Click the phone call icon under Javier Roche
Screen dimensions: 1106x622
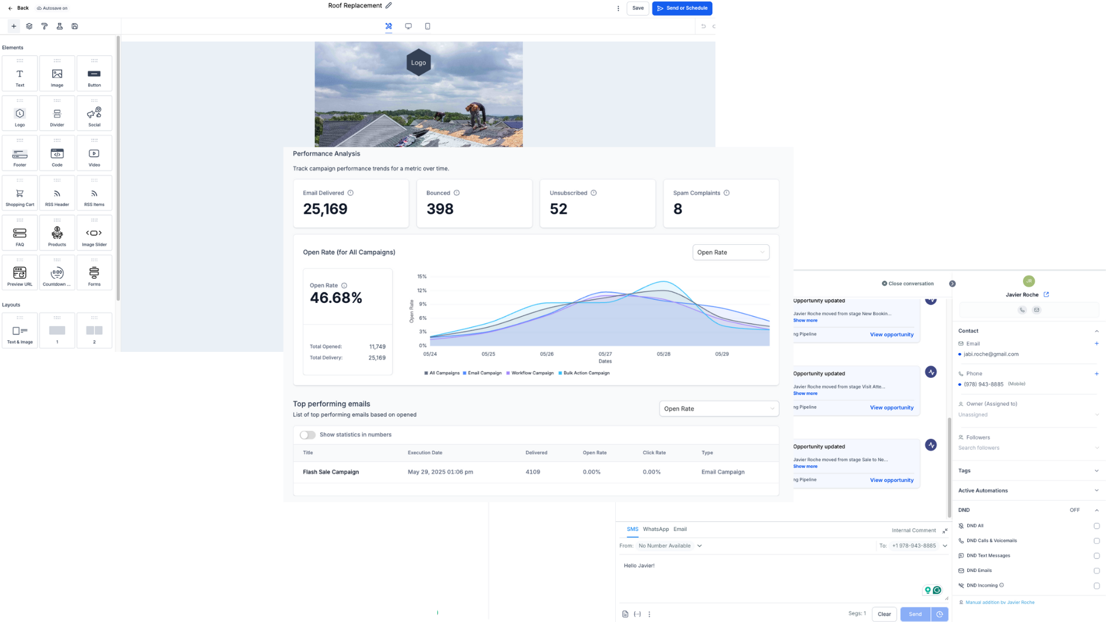coord(1022,310)
